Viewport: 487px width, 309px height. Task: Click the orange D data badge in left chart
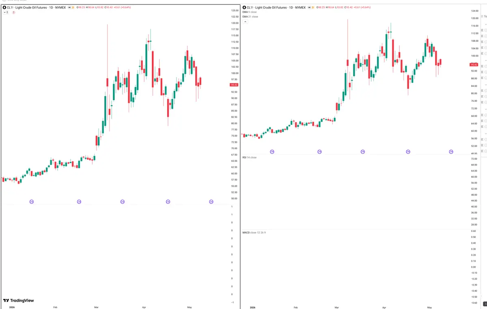[73, 8]
